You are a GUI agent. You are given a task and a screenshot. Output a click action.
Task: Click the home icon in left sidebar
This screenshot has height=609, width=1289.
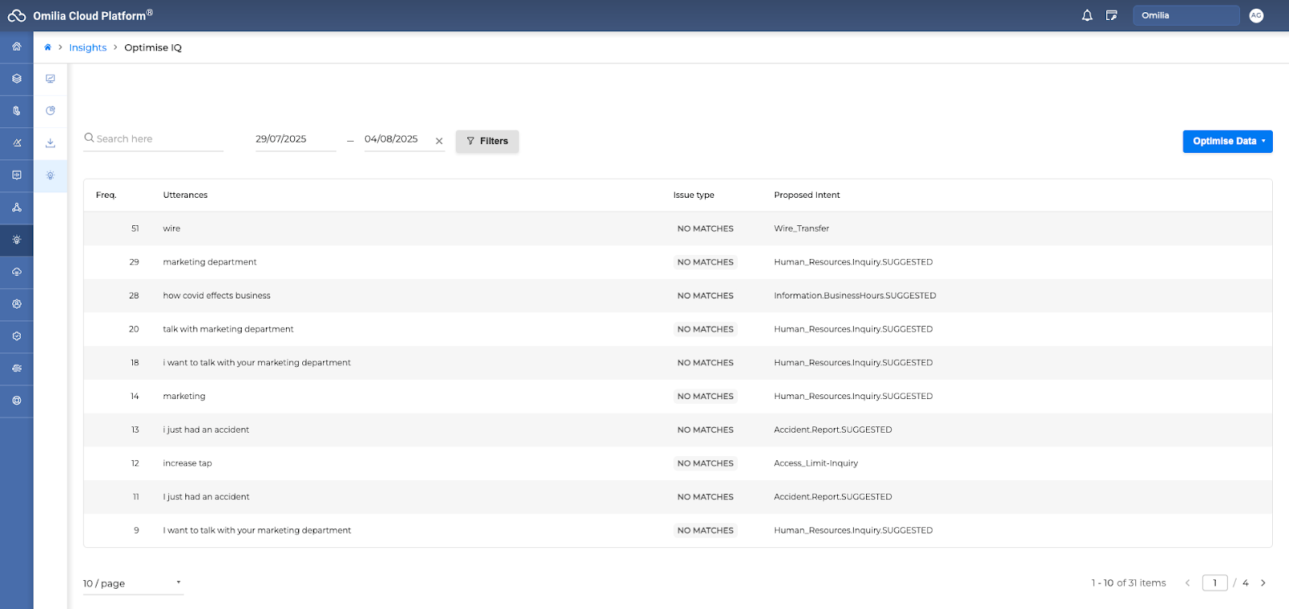16,47
